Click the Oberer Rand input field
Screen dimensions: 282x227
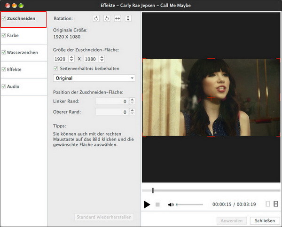(x=112, y=112)
